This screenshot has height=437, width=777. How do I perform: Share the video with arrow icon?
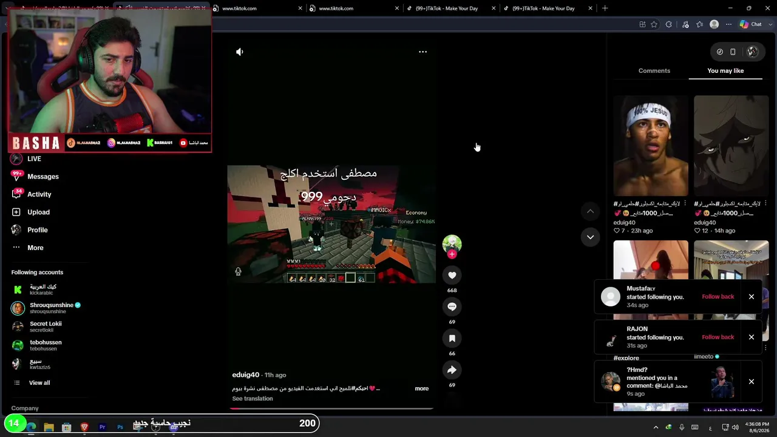(x=452, y=370)
